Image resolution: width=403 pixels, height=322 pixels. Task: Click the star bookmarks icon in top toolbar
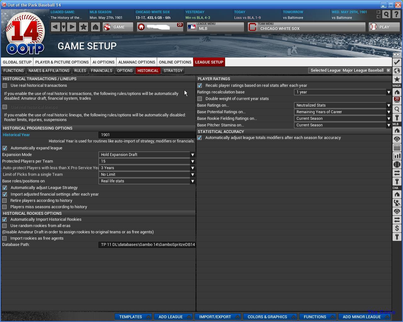tap(83, 27)
